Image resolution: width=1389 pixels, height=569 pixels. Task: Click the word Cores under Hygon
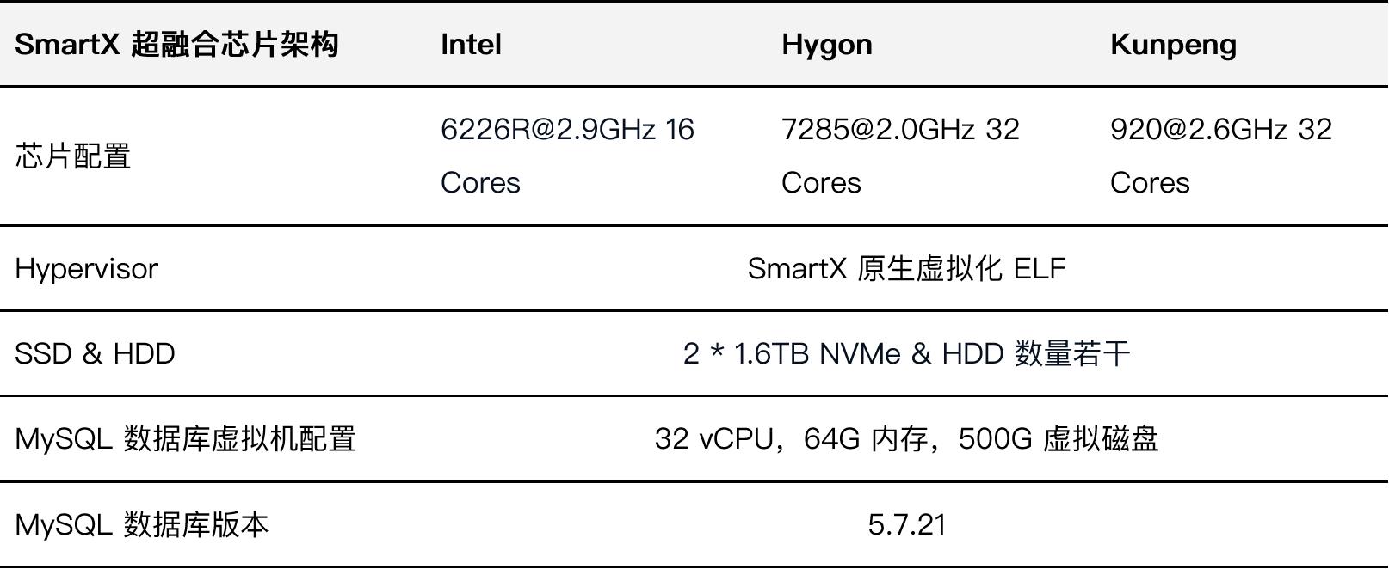click(x=821, y=183)
